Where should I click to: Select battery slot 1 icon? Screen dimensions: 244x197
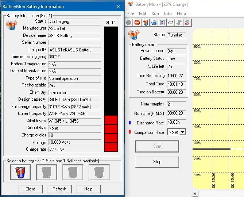point(20,172)
